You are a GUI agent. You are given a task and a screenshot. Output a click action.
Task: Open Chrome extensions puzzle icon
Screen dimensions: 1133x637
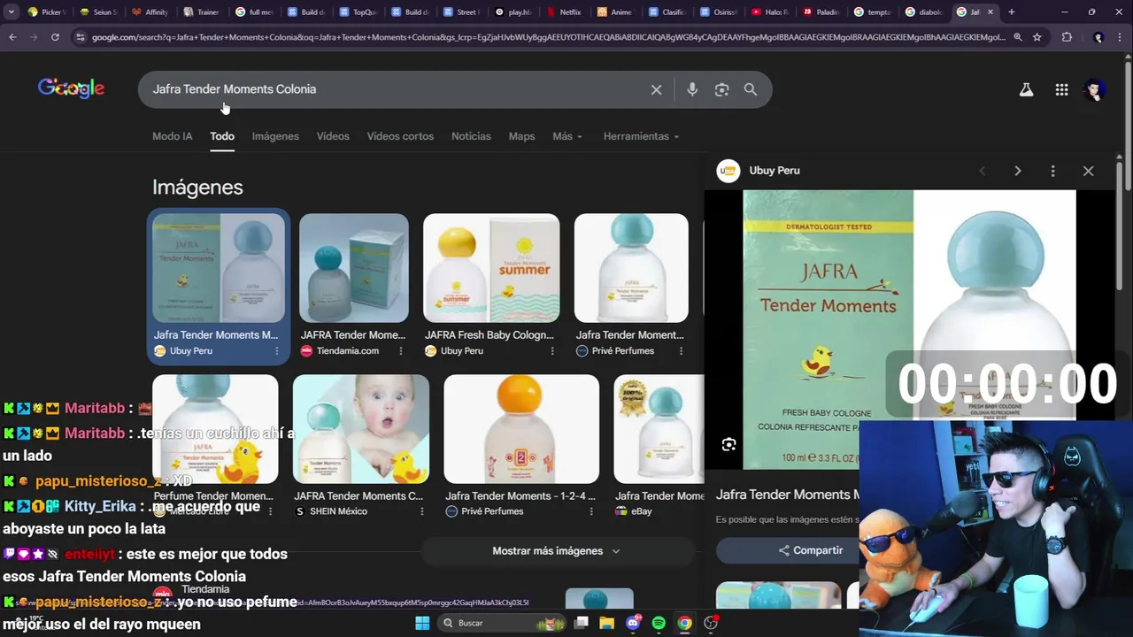[x=1067, y=37]
